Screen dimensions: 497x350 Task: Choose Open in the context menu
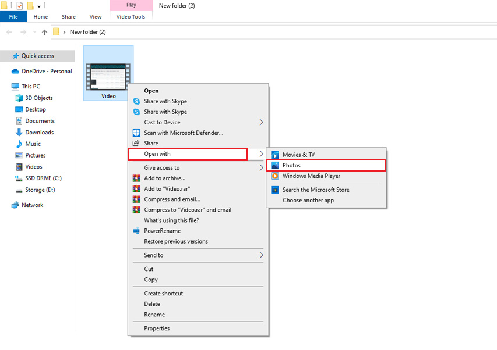click(198, 91)
